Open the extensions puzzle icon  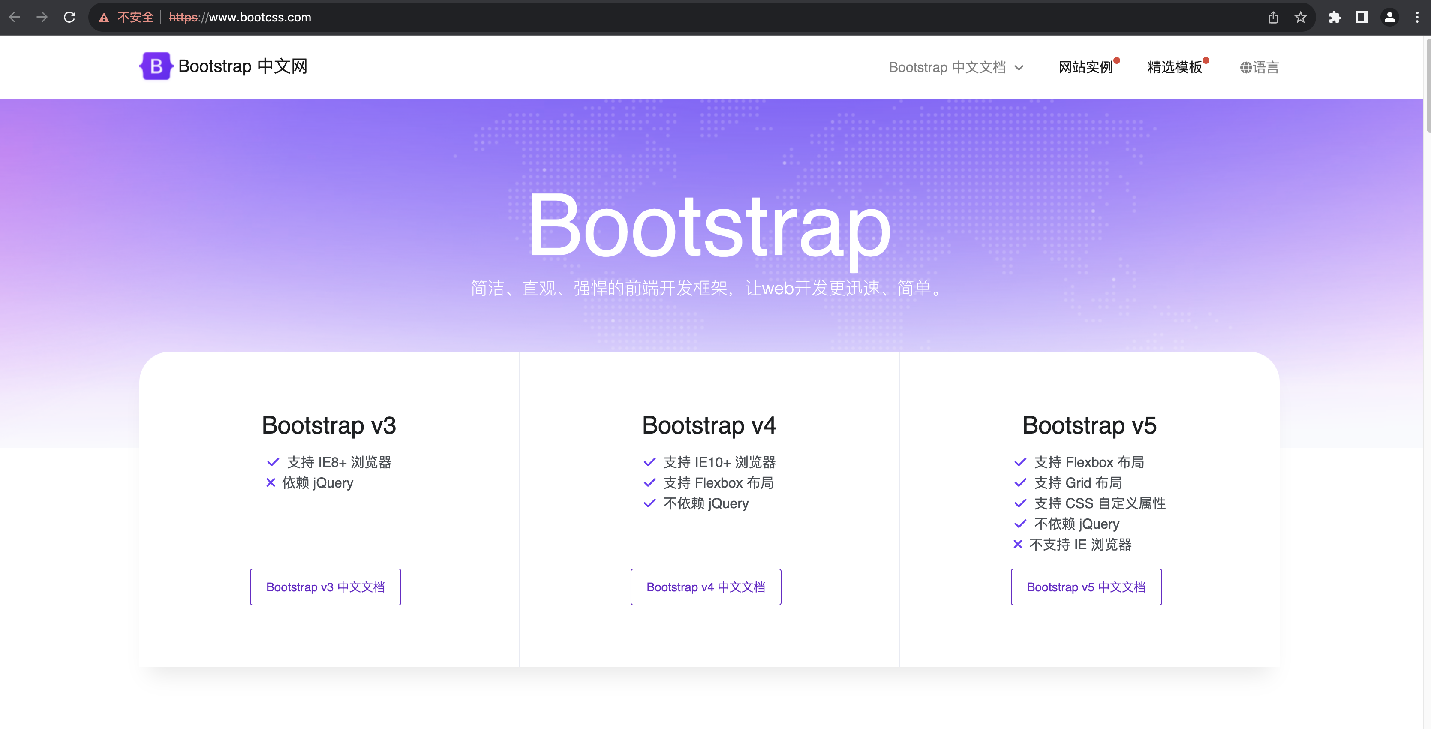[x=1335, y=18]
